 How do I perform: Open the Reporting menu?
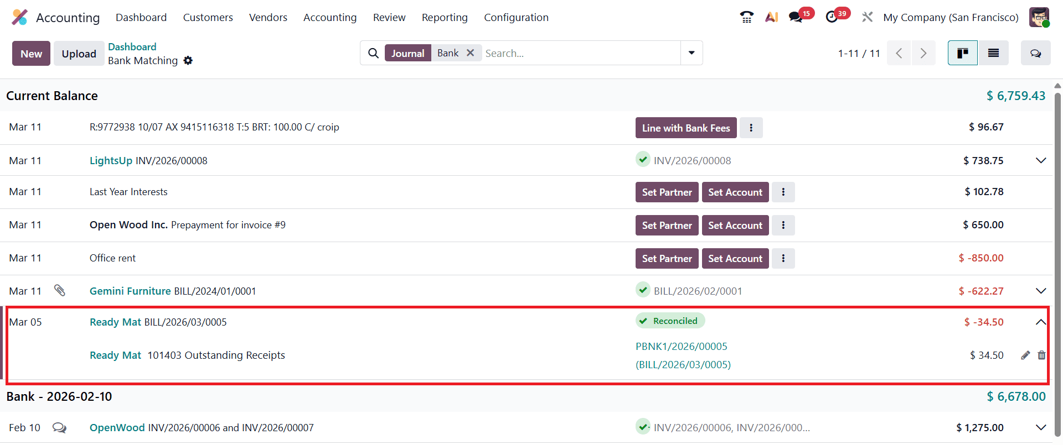tap(445, 17)
